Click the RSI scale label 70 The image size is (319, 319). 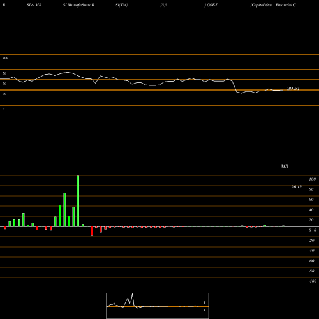click(4, 73)
